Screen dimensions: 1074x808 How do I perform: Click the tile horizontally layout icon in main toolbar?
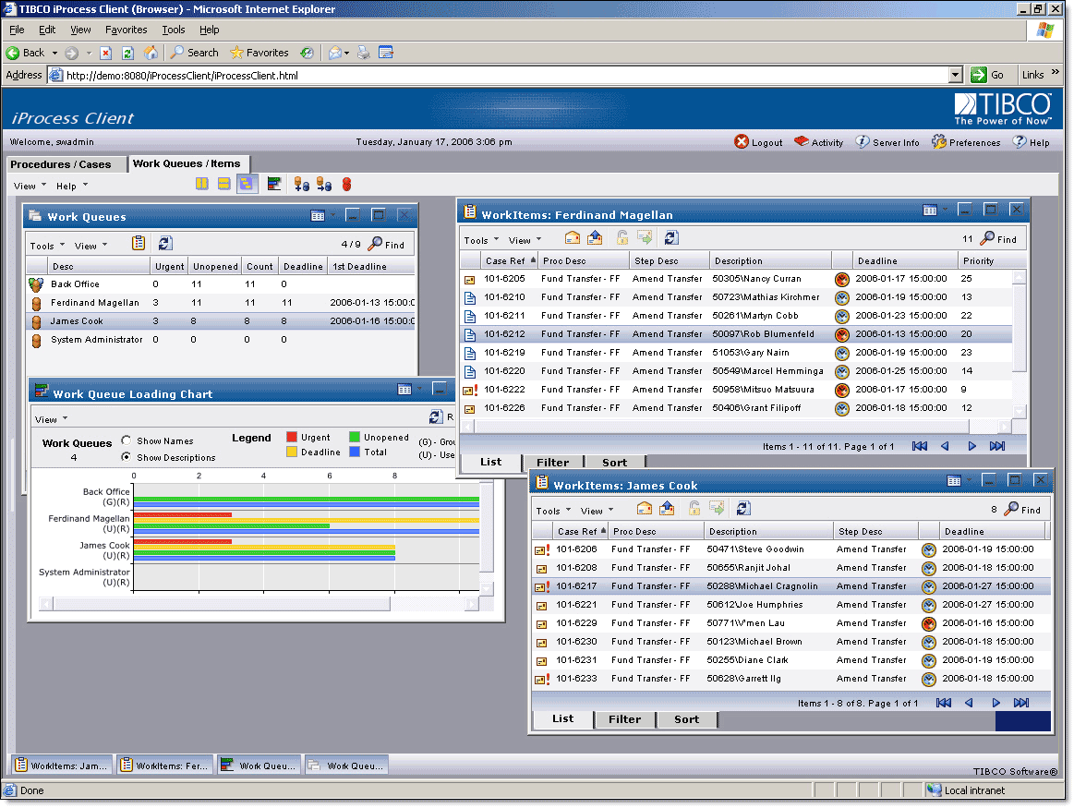click(x=224, y=184)
